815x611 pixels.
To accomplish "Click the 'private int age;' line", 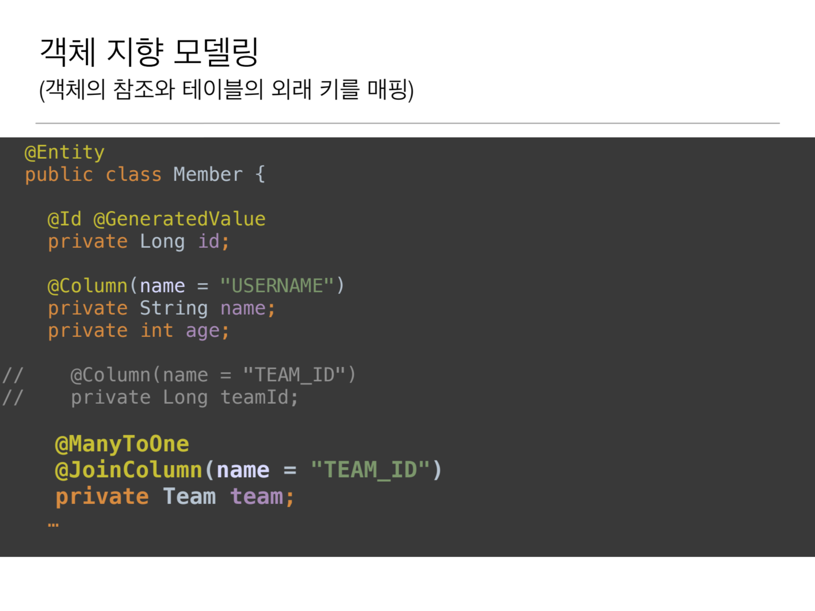I will pyautogui.click(x=138, y=331).
